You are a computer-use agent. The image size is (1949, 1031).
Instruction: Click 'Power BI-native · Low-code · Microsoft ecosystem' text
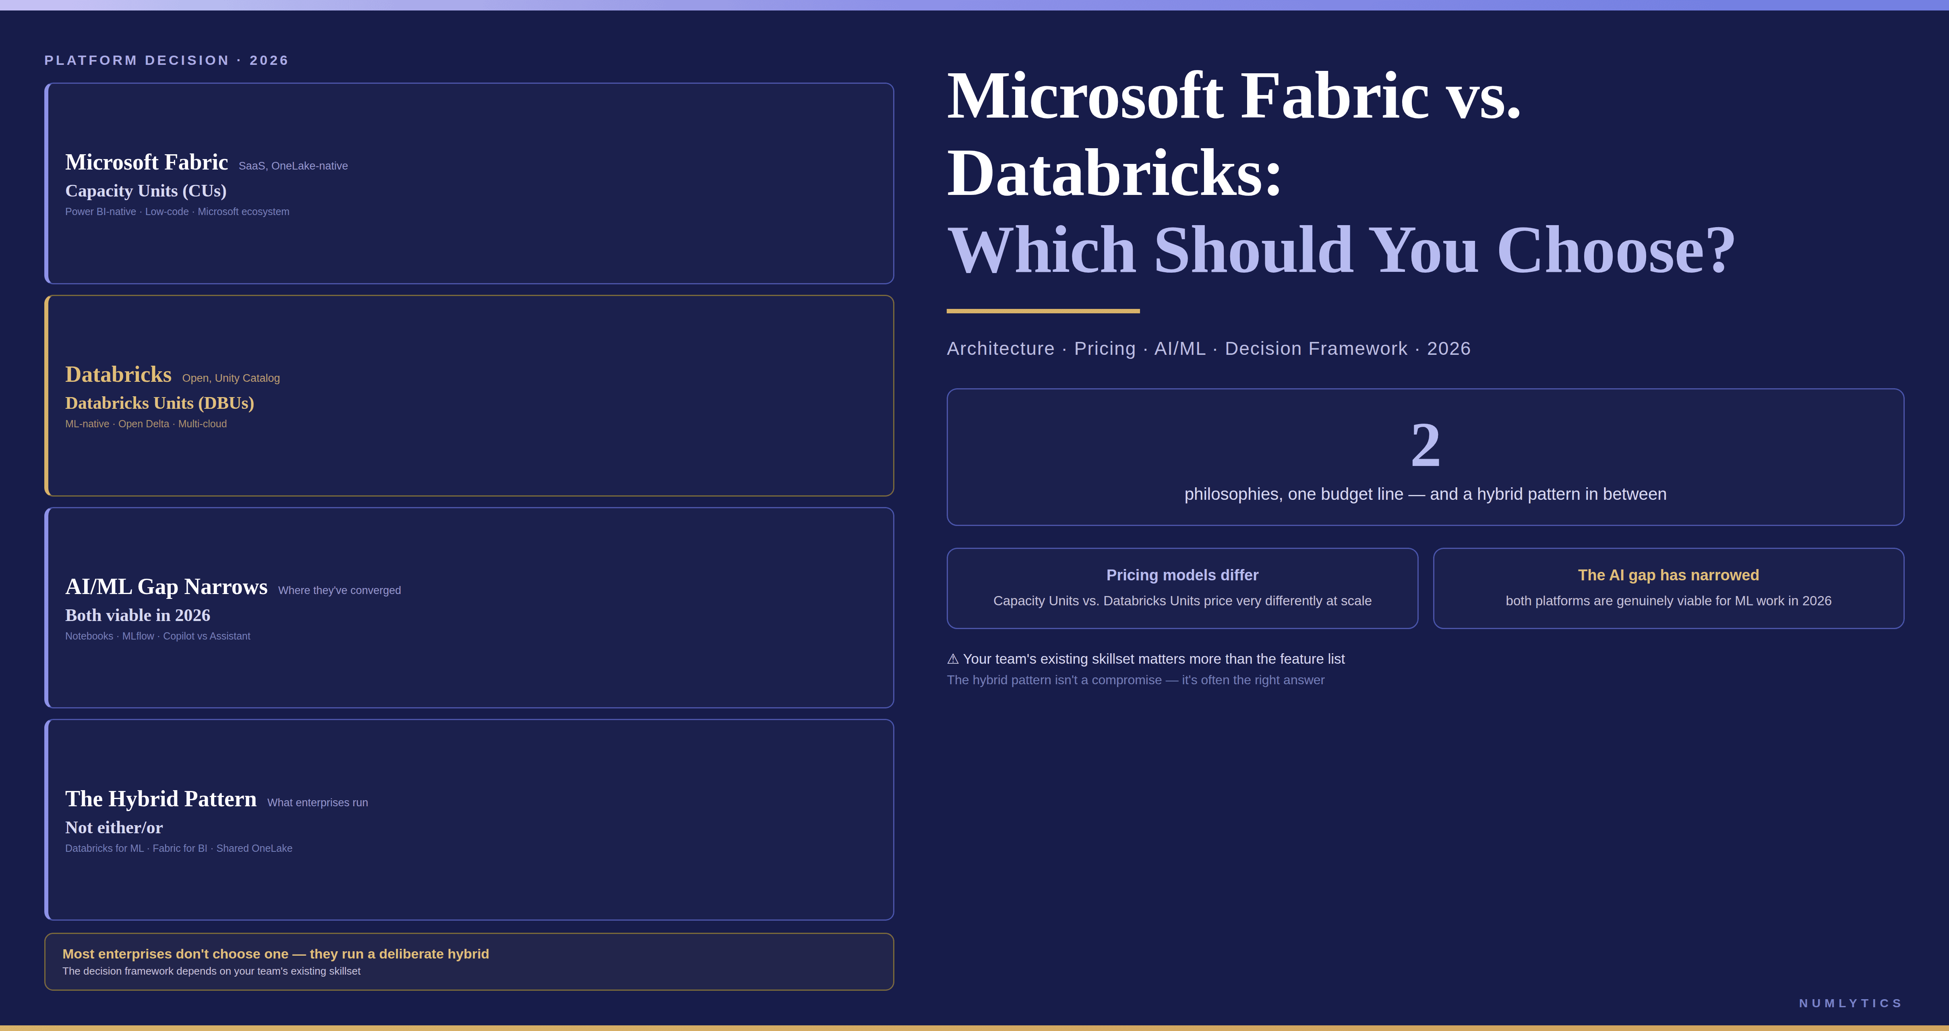point(177,212)
